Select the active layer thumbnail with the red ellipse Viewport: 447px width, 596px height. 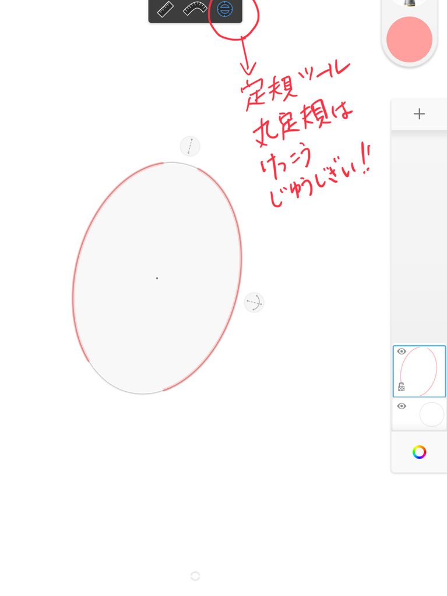pyautogui.click(x=419, y=371)
